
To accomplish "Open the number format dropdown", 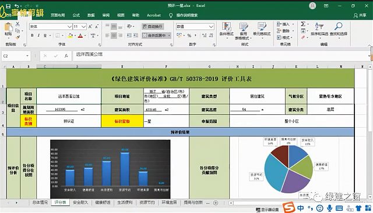I will click(x=211, y=27).
